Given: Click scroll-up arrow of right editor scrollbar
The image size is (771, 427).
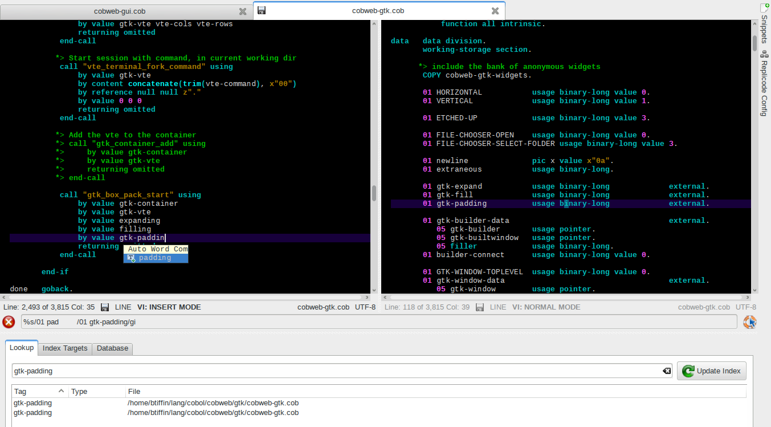Looking at the screenshot, I should [x=754, y=24].
